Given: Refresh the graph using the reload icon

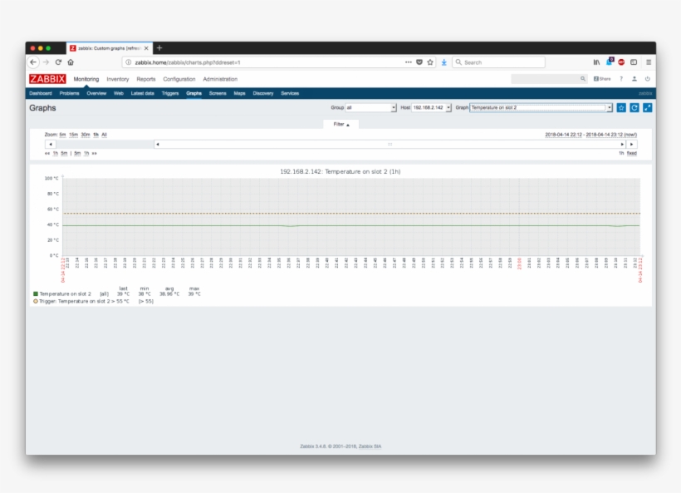Looking at the screenshot, I should coord(634,108).
